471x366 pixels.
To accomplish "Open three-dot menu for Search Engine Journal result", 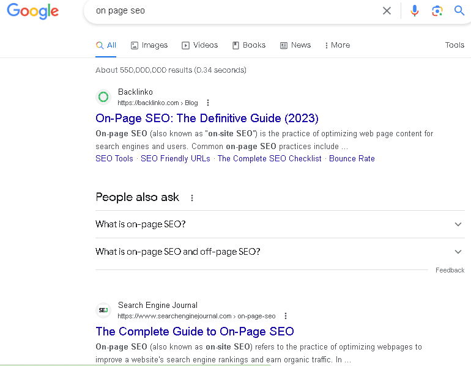I will tap(286, 316).
